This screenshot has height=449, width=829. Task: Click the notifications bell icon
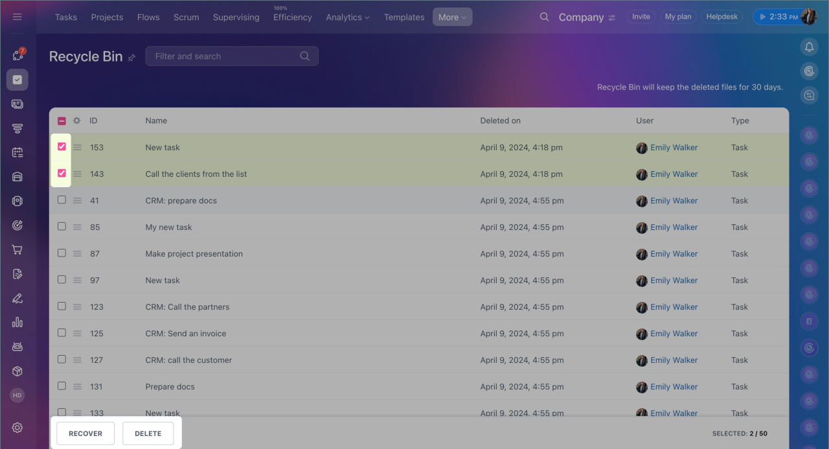pos(809,47)
